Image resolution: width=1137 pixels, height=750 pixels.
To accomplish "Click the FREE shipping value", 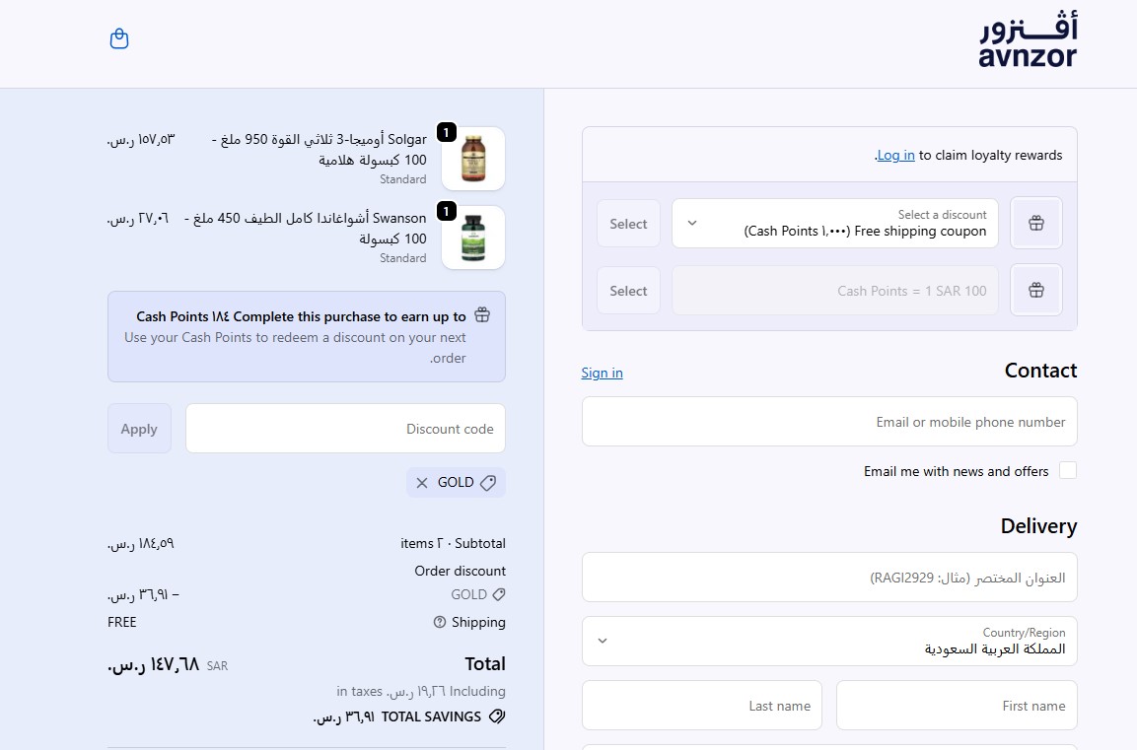I will pyautogui.click(x=122, y=622).
